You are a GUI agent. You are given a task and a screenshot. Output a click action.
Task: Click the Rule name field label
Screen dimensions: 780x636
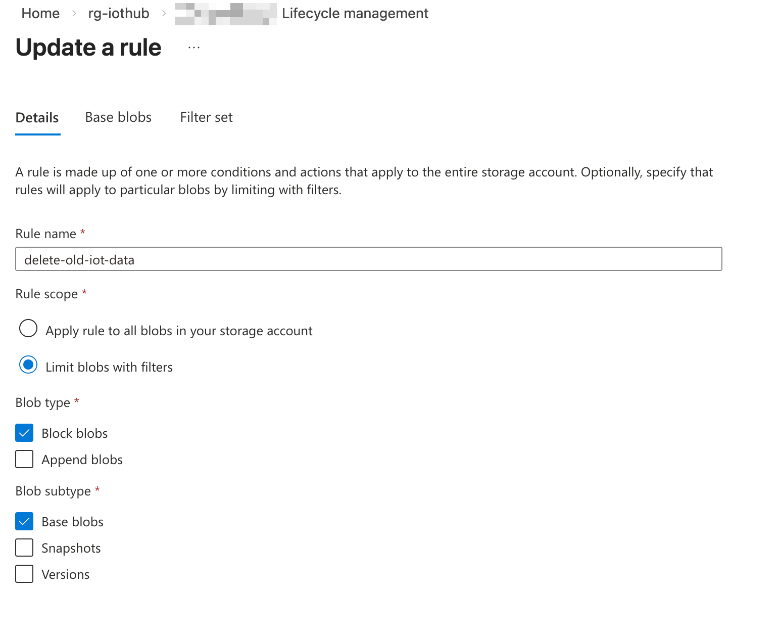(x=46, y=234)
